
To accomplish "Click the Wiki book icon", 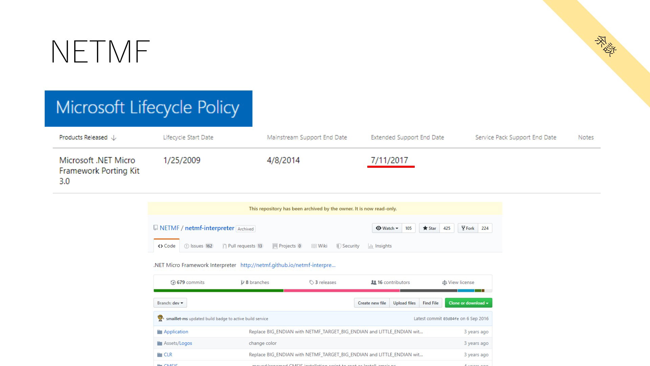I will coord(314,246).
